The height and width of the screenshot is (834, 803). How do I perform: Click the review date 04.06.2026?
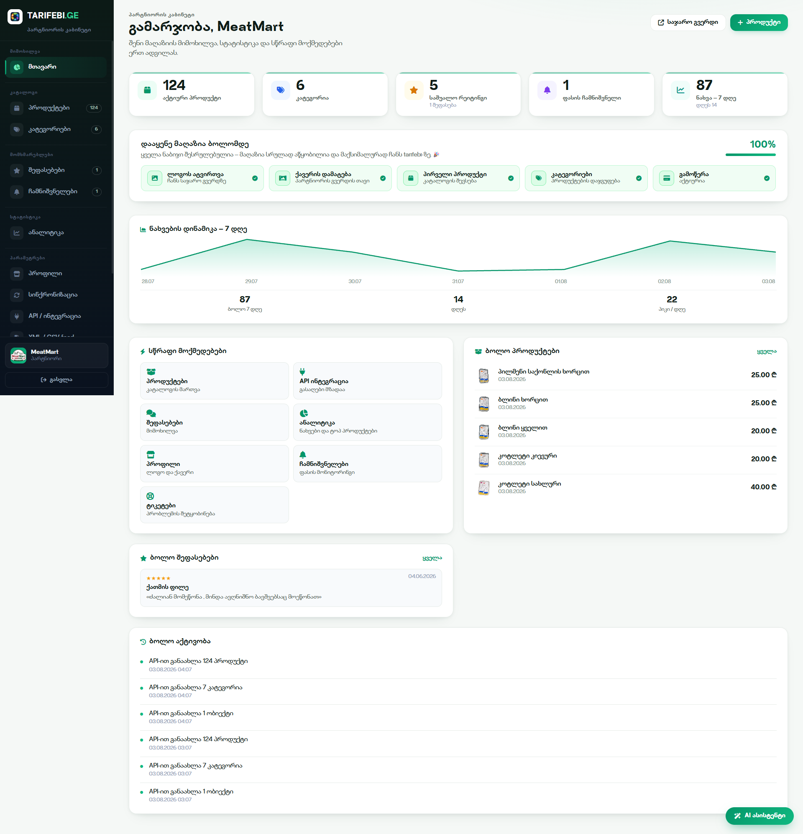coord(422,577)
